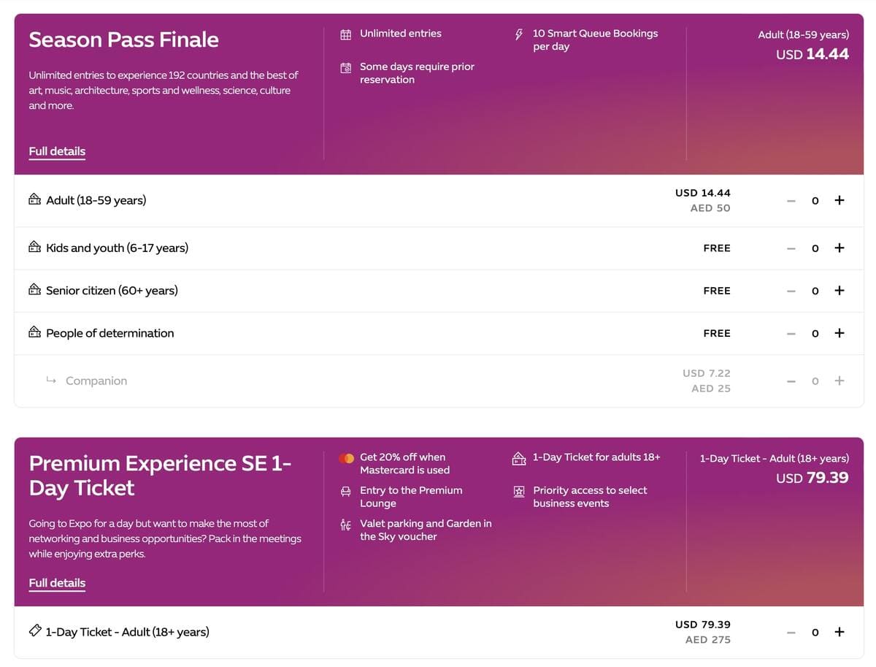The image size is (876, 667).
Task: Click plus for People of determination
Action: pyautogui.click(x=839, y=333)
